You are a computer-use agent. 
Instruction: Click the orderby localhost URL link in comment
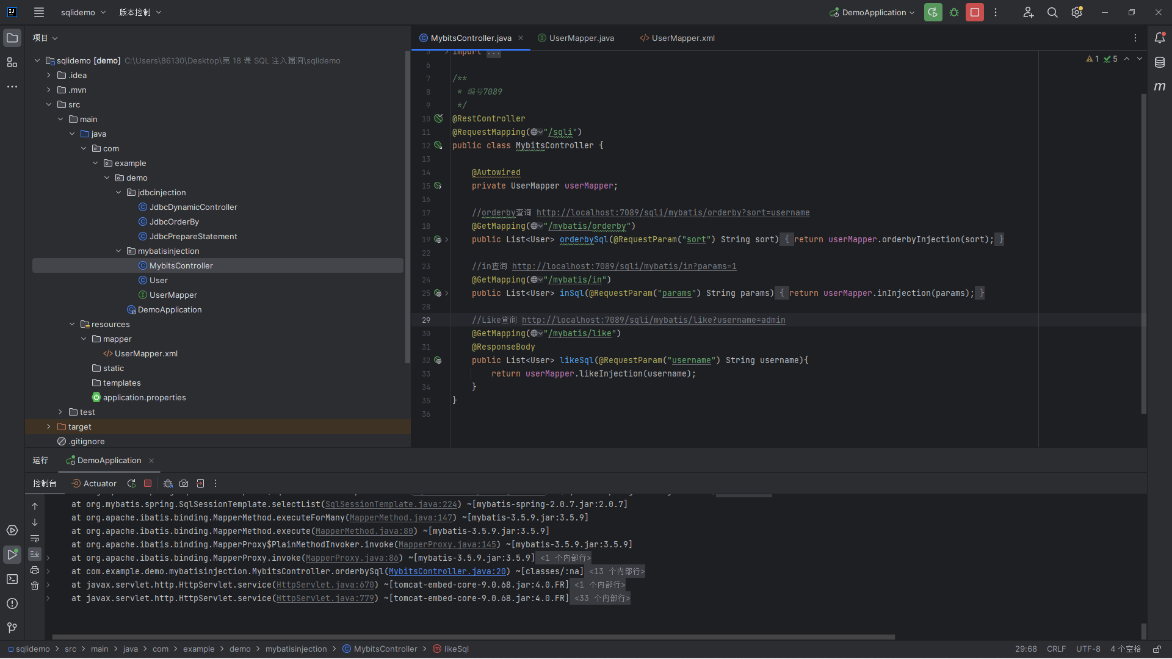[x=673, y=213]
